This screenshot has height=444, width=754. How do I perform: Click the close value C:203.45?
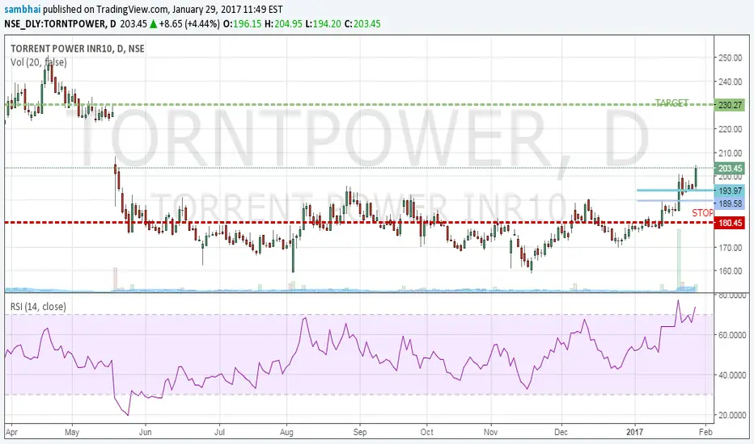point(362,23)
